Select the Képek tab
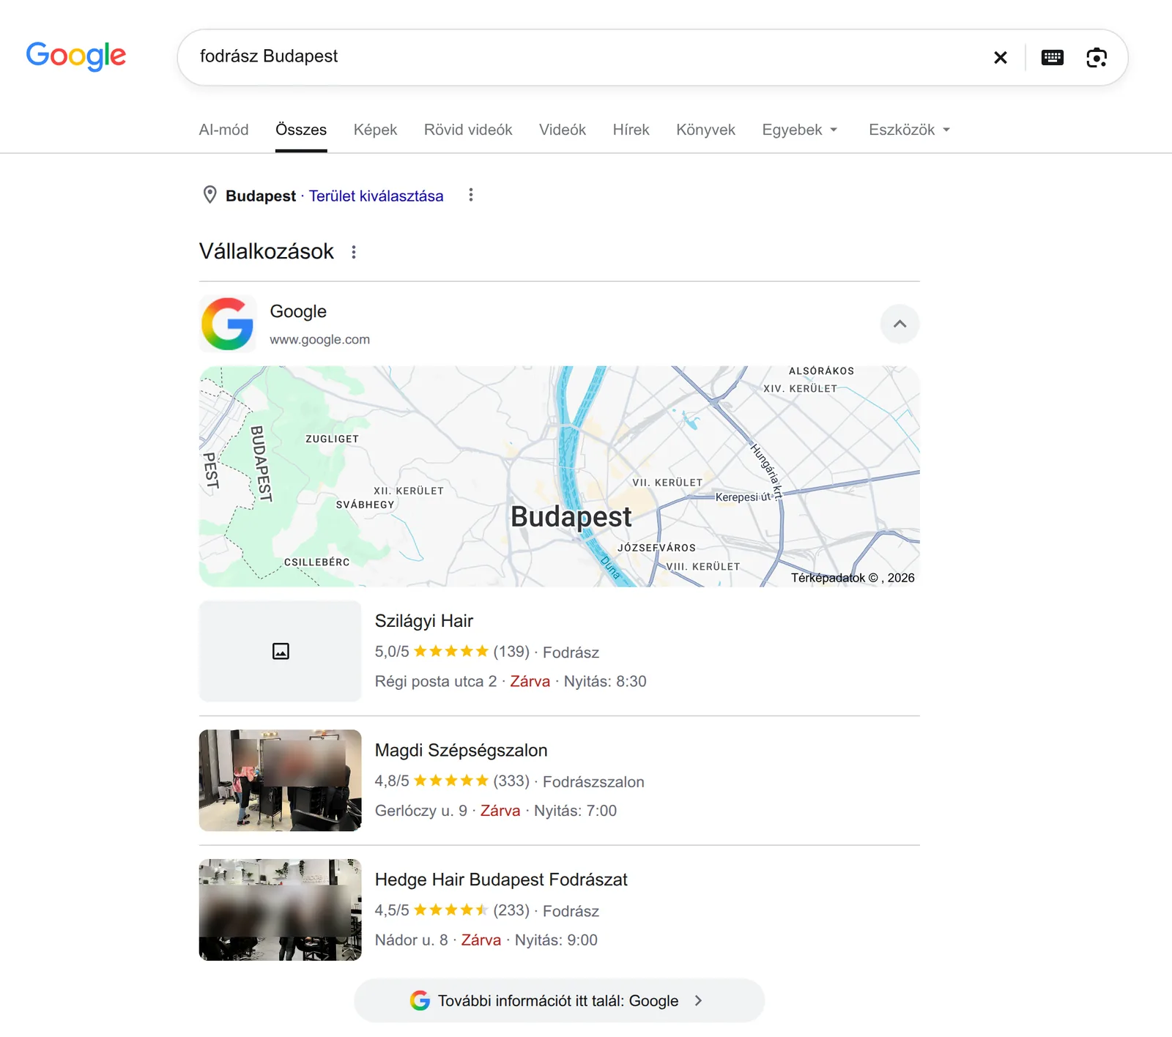 [x=375, y=130]
